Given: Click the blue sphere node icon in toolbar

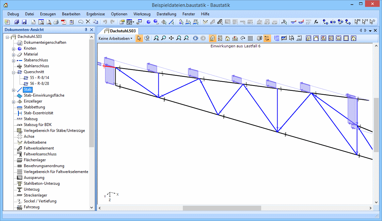Looking at the screenshot, I should 148,22.
